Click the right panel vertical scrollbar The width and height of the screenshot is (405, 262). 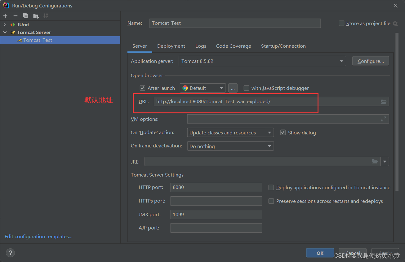(397, 111)
